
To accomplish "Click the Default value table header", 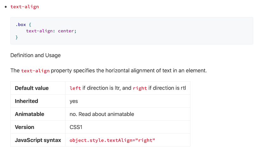I will [32, 88].
